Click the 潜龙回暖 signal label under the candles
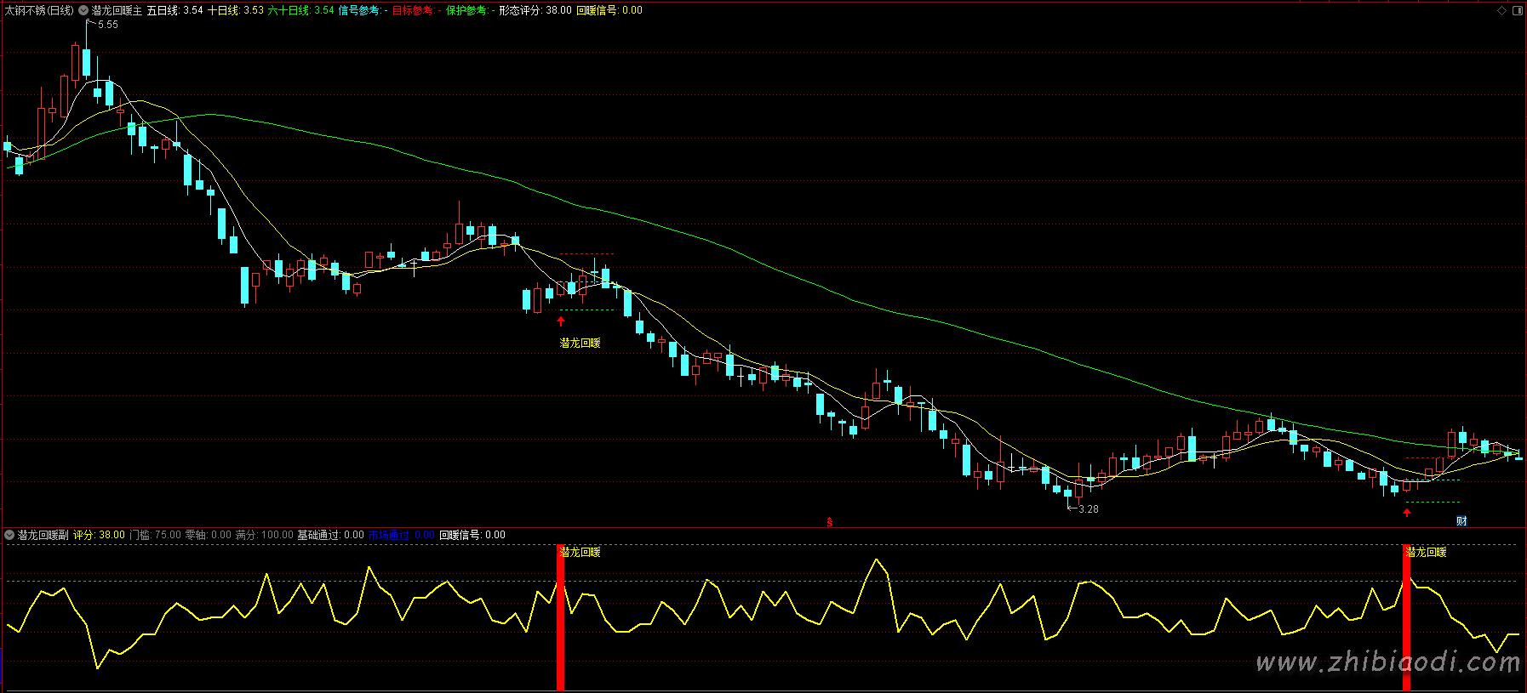The image size is (1527, 693). (x=580, y=343)
